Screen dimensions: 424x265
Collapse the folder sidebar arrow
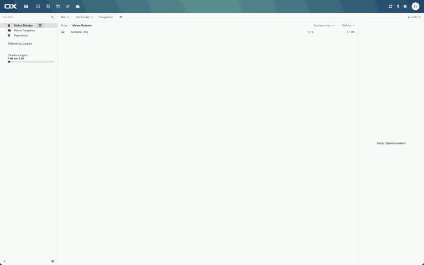tap(4, 261)
